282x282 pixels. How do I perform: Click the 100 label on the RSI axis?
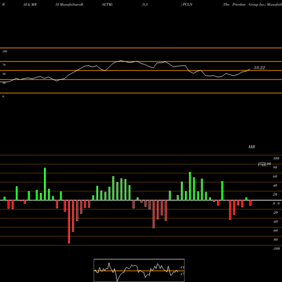[5, 51]
